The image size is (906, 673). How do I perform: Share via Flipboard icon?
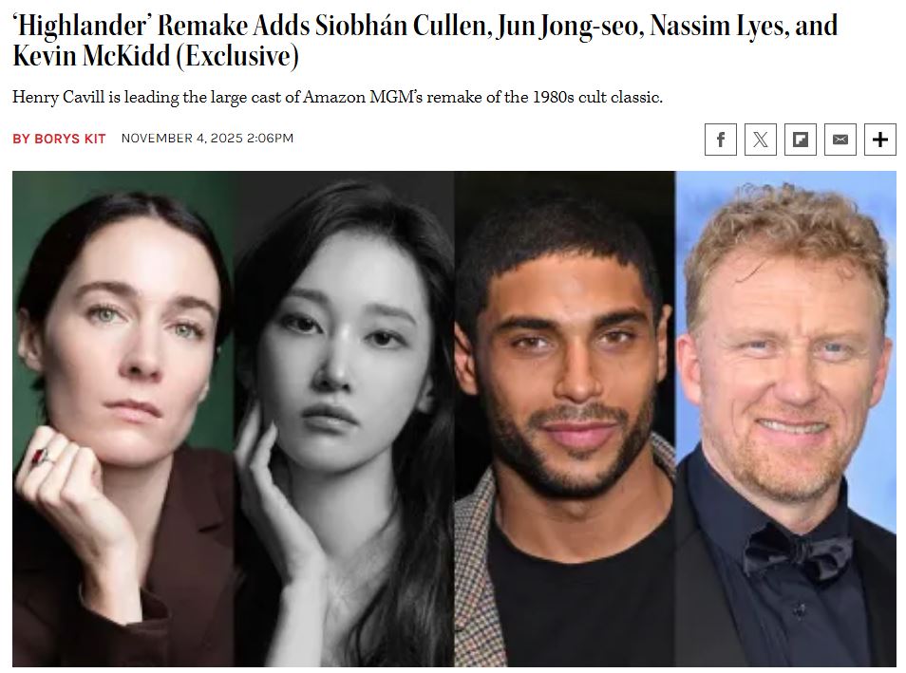800,140
